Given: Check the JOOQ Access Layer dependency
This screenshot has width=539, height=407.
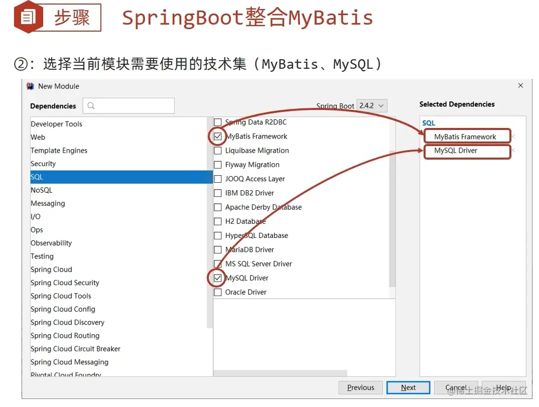Looking at the screenshot, I should [x=218, y=178].
